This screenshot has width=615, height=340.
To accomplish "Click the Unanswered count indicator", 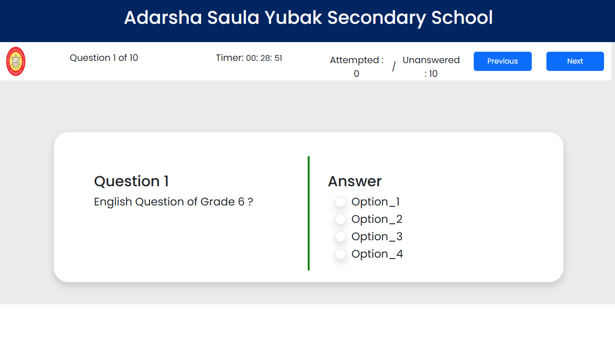I will (x=431, y=66).
